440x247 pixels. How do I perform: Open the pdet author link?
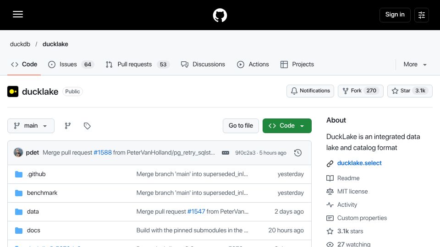click(32, 153)
